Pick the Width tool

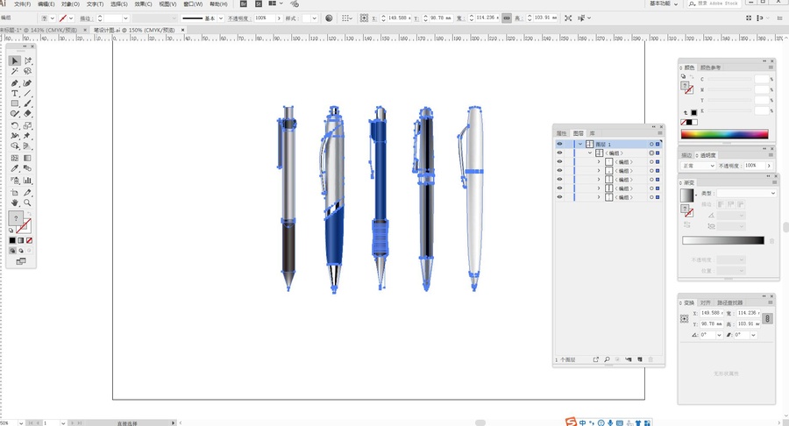tap(15, 136)
